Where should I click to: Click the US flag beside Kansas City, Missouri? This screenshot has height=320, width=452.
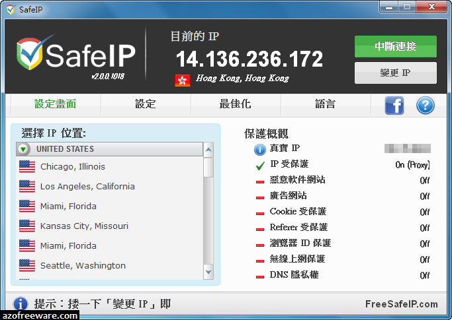[x=27, y=226]
